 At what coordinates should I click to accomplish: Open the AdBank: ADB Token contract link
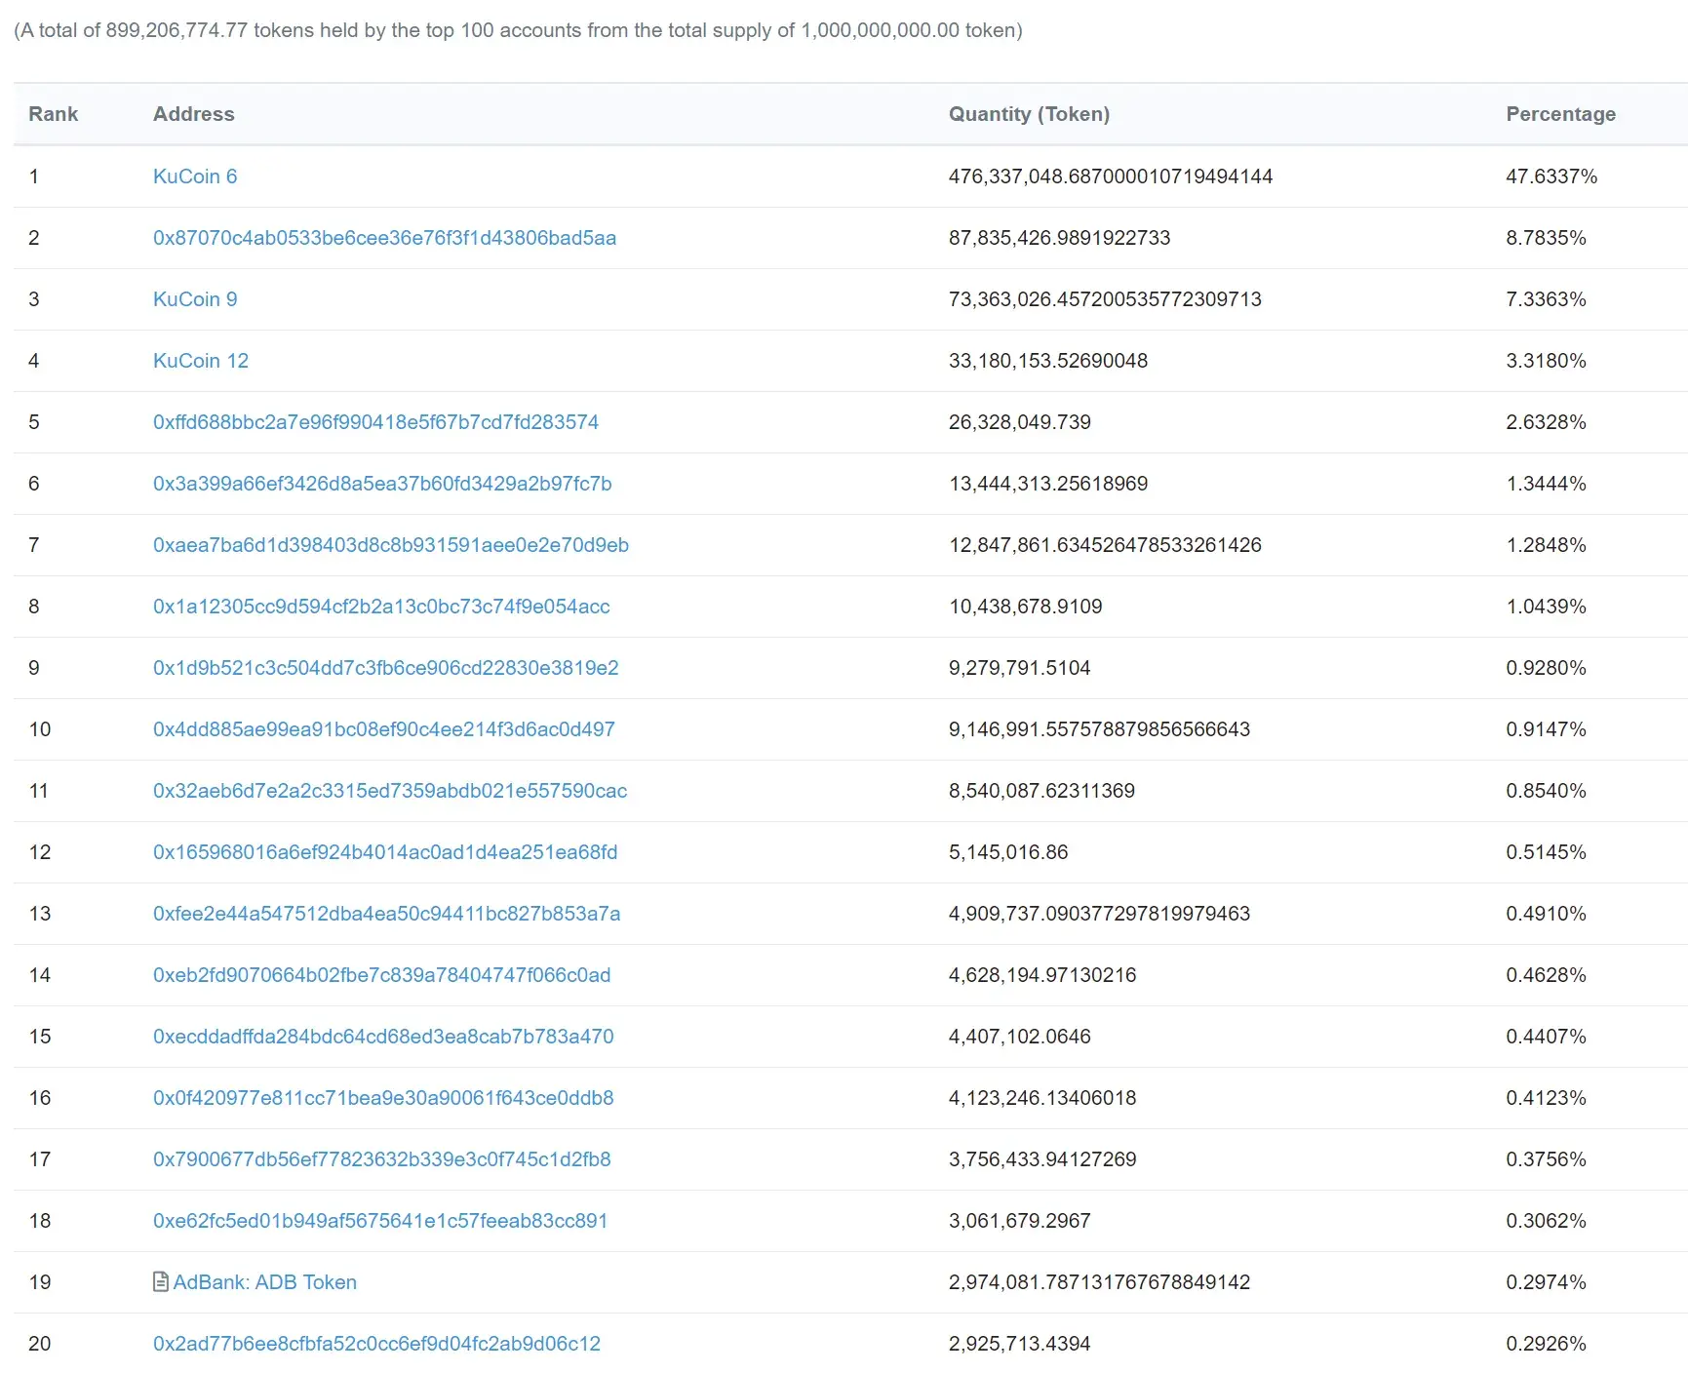pyautogui.click(x=264, y=1282)
